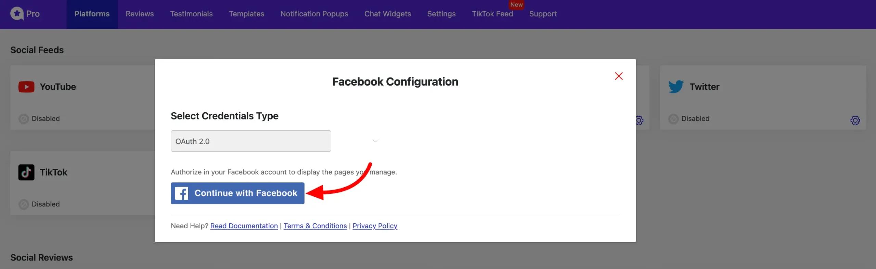Open the Platforms tab
876x269 pixels.
(92, 14)
